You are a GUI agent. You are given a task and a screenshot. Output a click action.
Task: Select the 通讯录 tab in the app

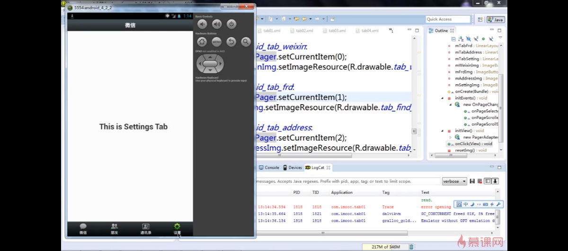[x=146, y=229]
